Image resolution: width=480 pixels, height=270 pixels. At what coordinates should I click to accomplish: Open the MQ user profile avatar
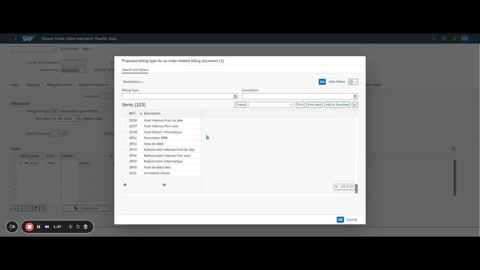[x=464, y=39]
